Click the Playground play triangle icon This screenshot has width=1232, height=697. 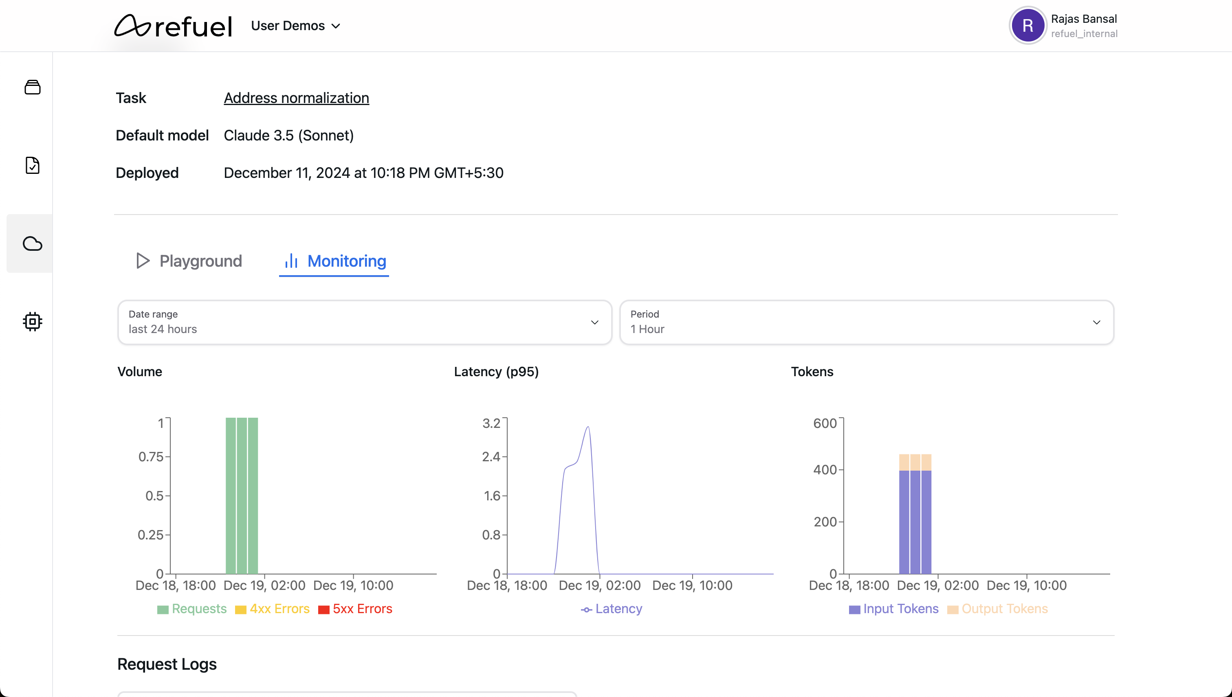click(142, 261)
